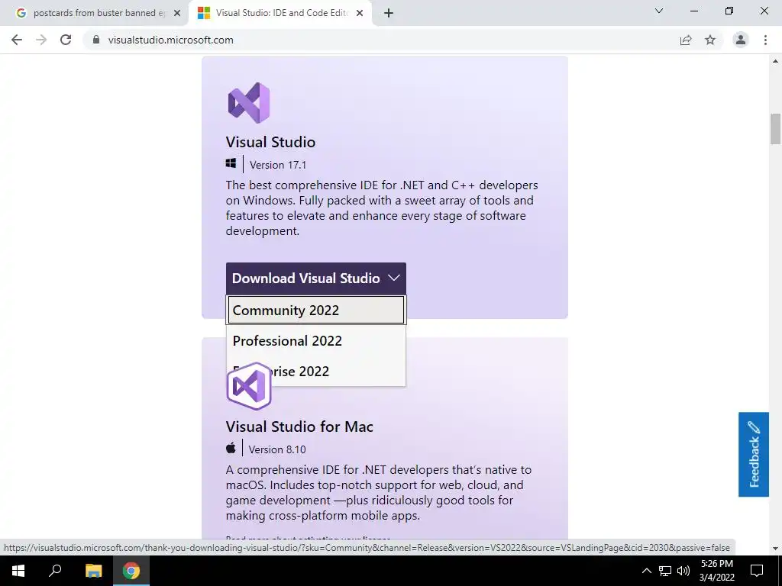782x586 pixels.
Task: Open a new tab with the plus icon
Action: [389, 14]
